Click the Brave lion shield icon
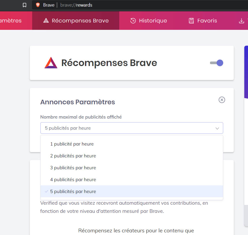The height and width of the screenshot is (235, 248). pos(38,5)
